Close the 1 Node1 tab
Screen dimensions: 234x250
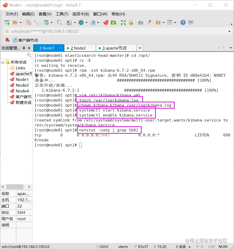(x=61, y=48)
